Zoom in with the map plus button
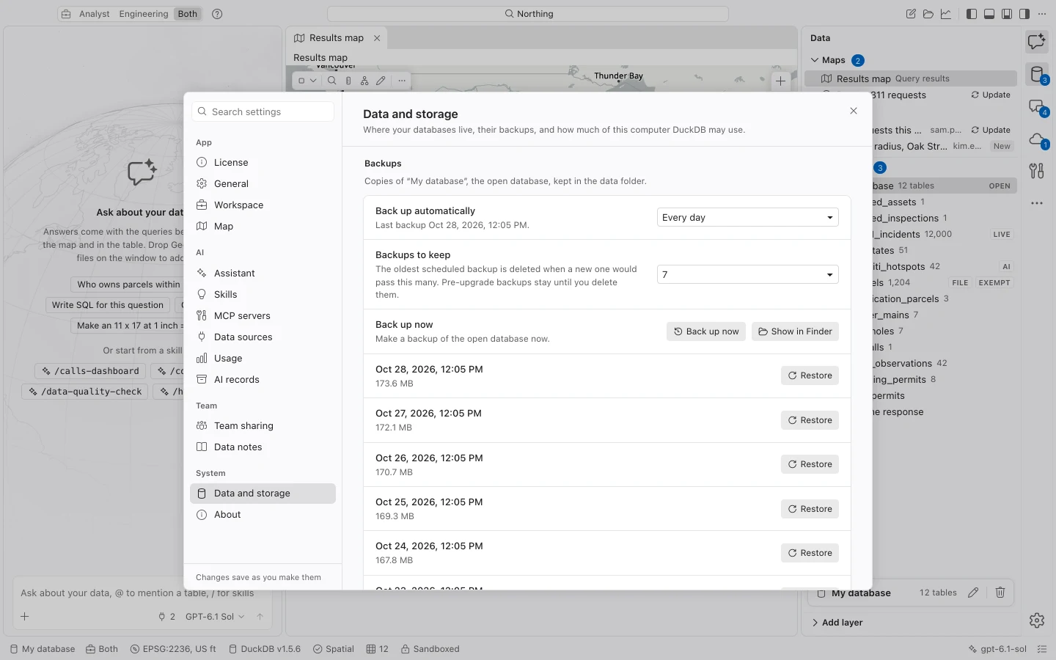Viewport: 1056px width, 660px height. click(781, 81)
